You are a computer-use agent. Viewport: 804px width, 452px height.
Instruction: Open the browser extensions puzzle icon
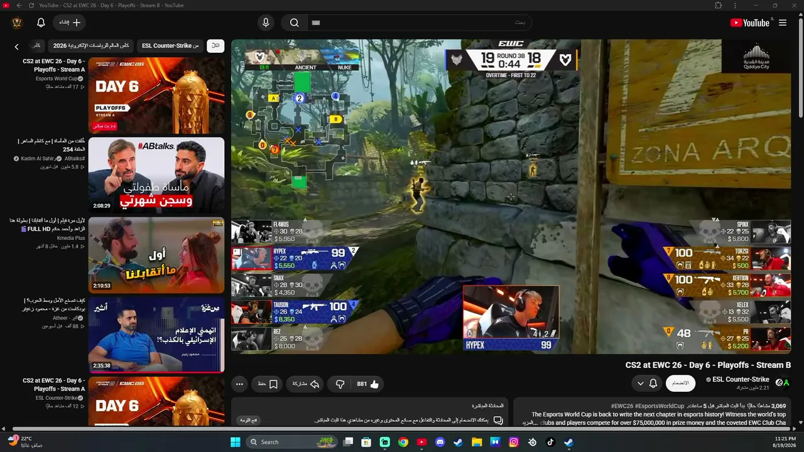point(719,6)
